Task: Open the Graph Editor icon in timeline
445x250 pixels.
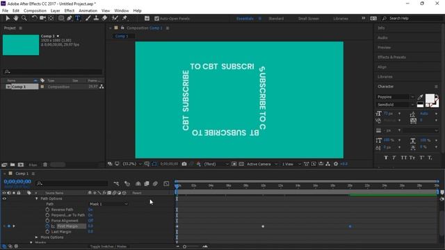Action: click(166, 183)
